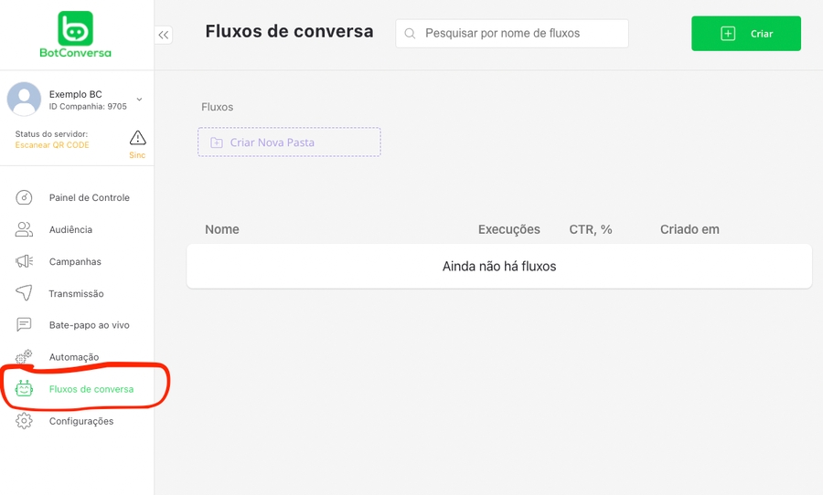
Task: Open the Campanhas menu item
Action: (x=75, y=261)
